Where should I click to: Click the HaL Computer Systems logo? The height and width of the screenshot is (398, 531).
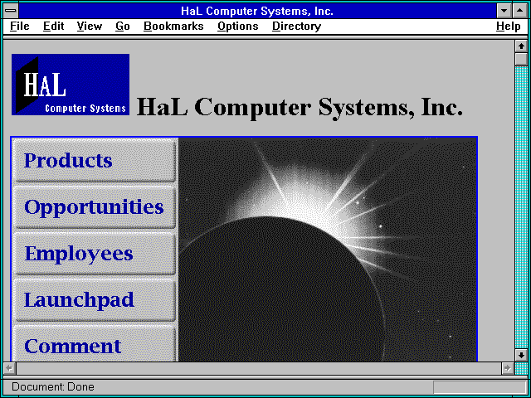click(71, 85)
